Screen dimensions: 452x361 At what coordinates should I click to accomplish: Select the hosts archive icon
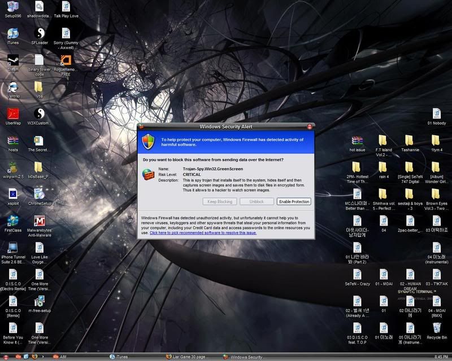[13, 141]
